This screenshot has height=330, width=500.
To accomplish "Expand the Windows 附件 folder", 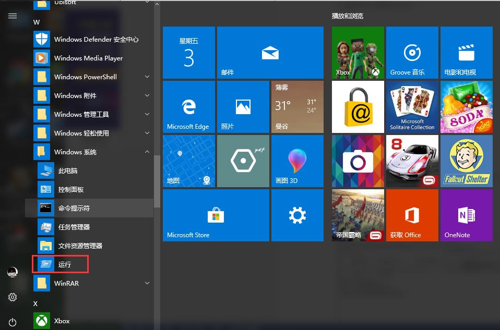I will coord(147,95).
